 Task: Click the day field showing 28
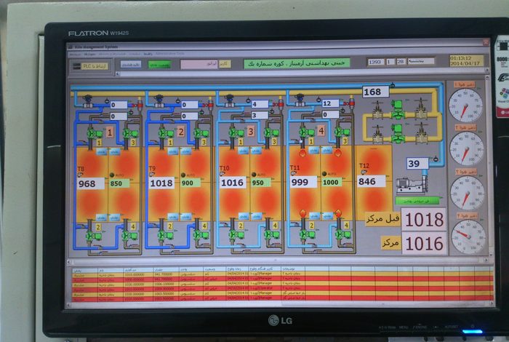(401, 61)
